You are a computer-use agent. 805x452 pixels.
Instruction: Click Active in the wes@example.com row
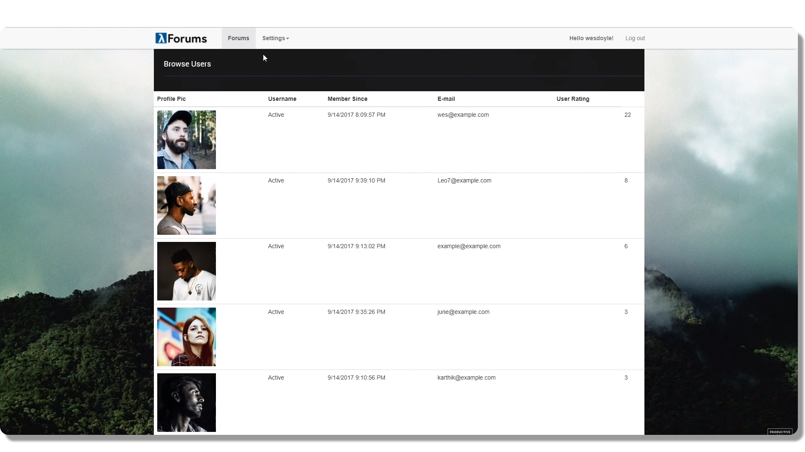click(276, 115)
